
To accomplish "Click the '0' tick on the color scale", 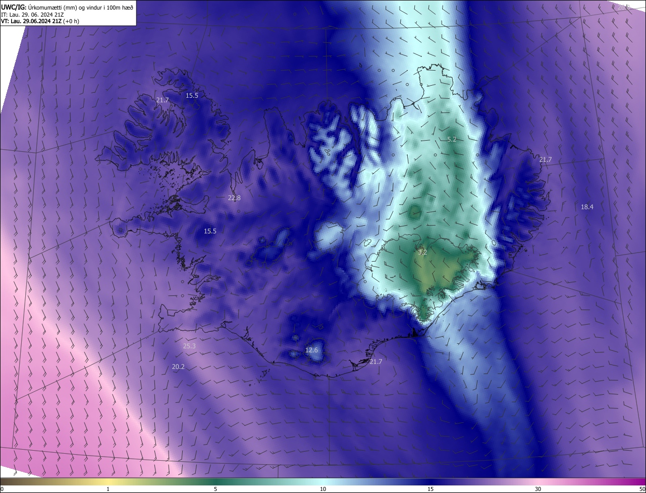I will pos(2,489).
